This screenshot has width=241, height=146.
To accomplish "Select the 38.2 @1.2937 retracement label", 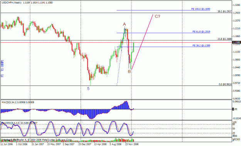I will coord(224,12).
